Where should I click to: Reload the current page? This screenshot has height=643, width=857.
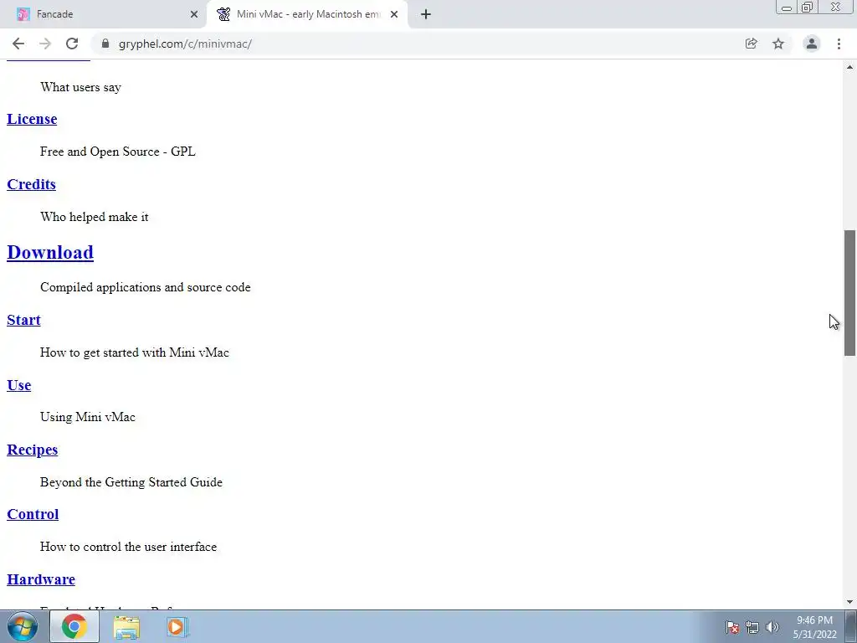[72, 44]
